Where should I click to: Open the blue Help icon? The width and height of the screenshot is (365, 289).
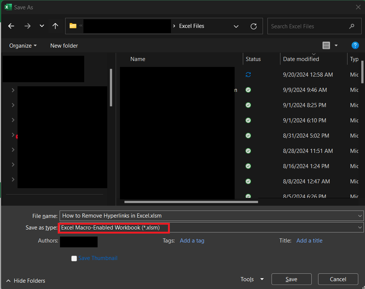(x=355, y=45)
